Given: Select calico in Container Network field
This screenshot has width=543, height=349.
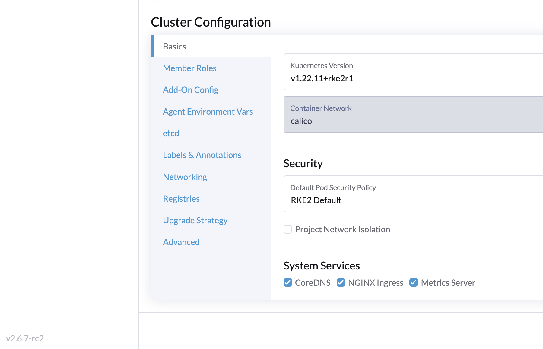Looking at the screenshot, I should pos(301,121).
